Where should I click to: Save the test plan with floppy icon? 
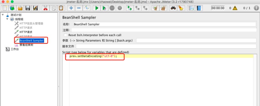[x=28, y=8]
